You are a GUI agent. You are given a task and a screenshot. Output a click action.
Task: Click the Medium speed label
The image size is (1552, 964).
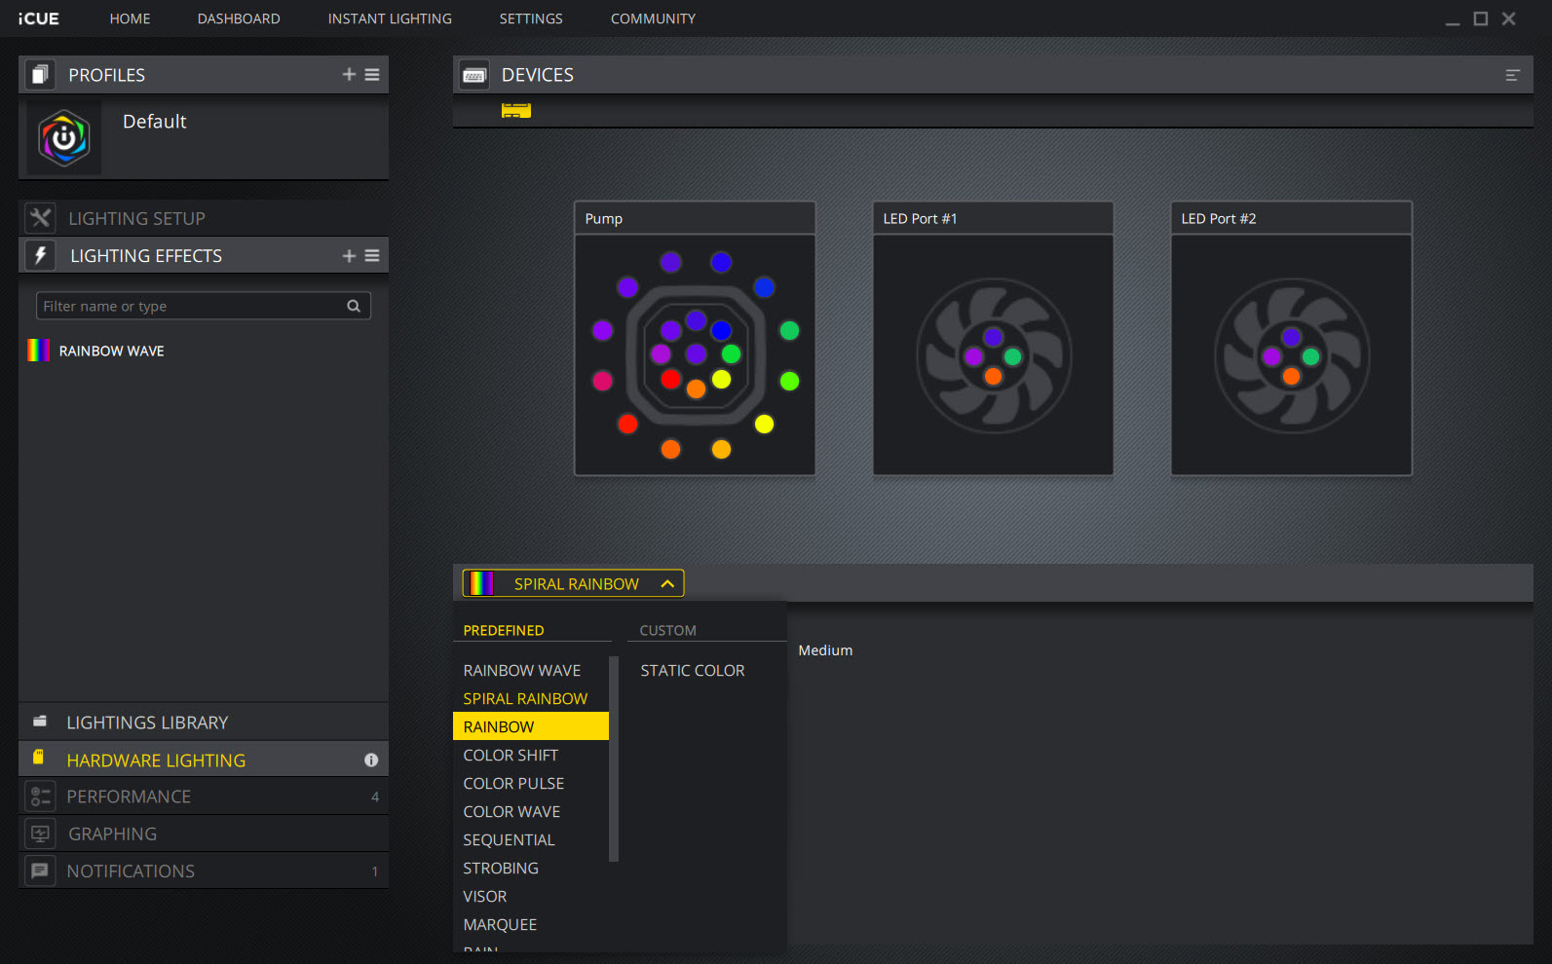[825, 650]
